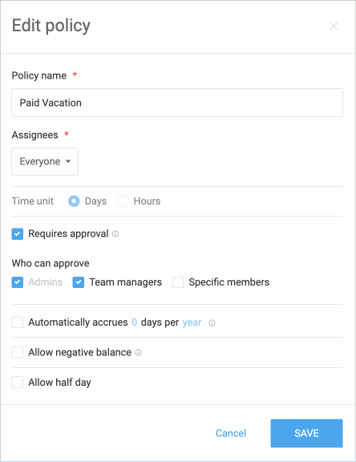Click the Policy name field with Paid Vacation
Image resolution: width=356 pixels, height=462 pixels.
tap(177, 103)
